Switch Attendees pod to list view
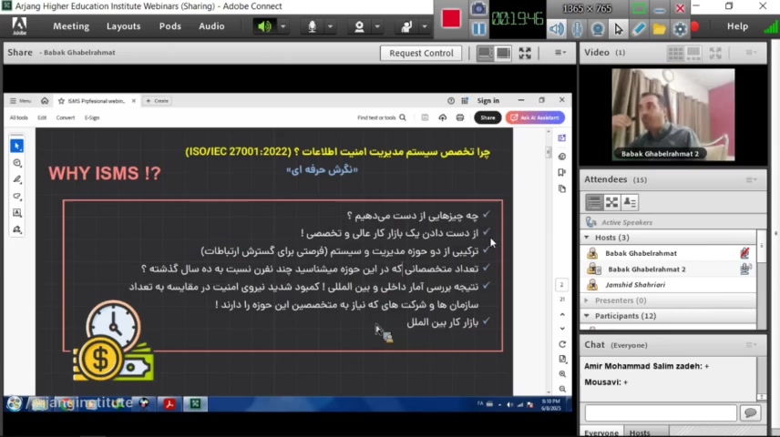Image resolution: width=780 pixels, height=437 pixels. coord(594,202)
